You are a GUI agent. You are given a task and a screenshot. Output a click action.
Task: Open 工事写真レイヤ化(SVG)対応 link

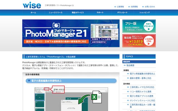click(x=142, y=87)
